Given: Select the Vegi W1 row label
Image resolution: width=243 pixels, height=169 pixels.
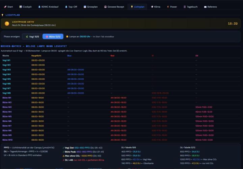Looking at the screenshot, I should coord(6,61).
